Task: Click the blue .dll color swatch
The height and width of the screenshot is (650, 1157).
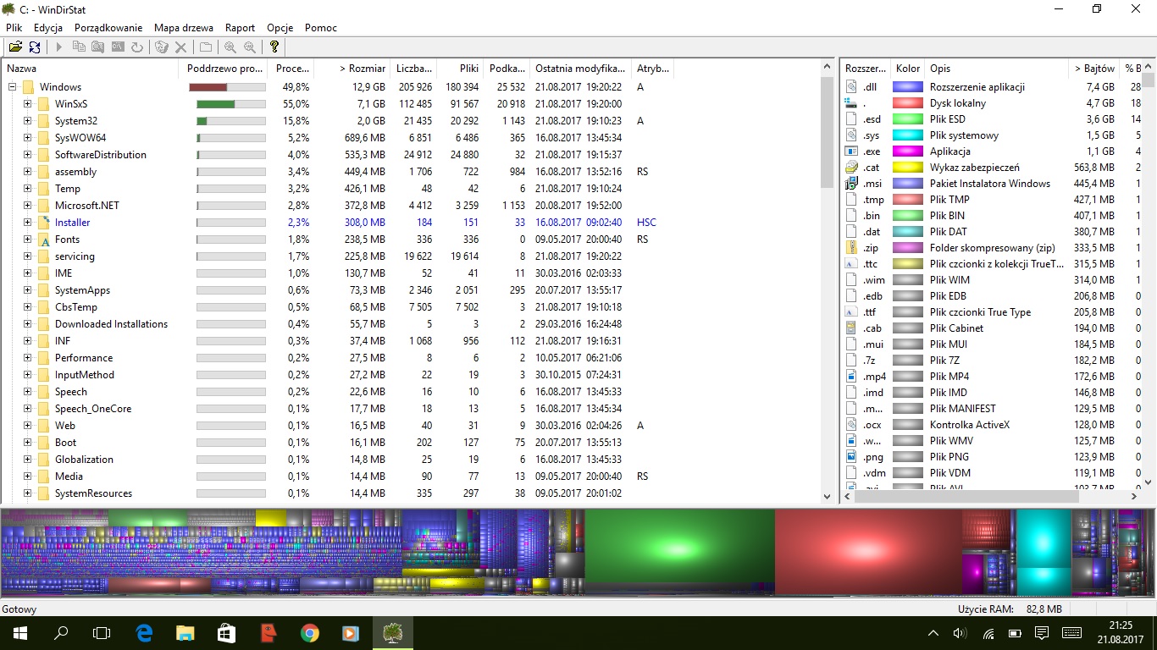Action: coord(908,86)
